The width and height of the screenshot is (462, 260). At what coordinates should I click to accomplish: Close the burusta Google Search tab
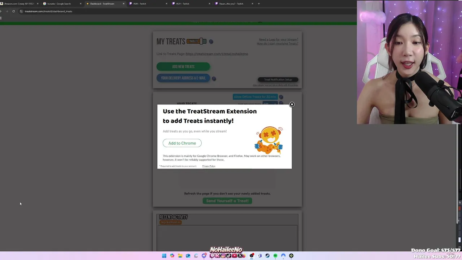(80, 4)
